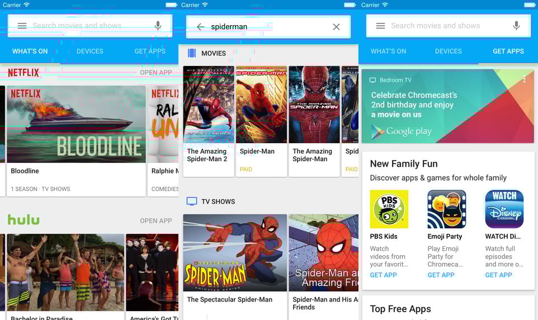Click 'Bedroom TV' label on banner
This screenshot has width=538, height=320.
click(x=395, y=80)
